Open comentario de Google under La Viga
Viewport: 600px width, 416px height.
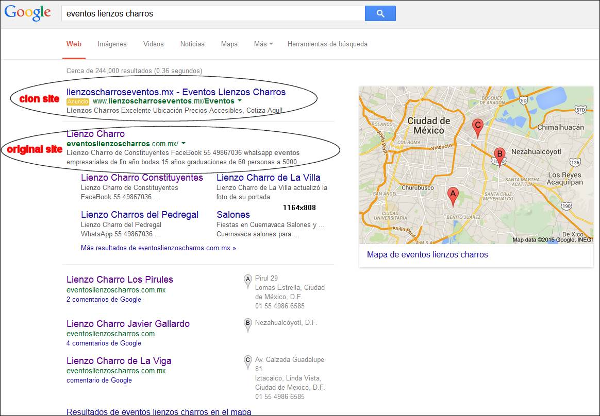(x=99, y=380)
